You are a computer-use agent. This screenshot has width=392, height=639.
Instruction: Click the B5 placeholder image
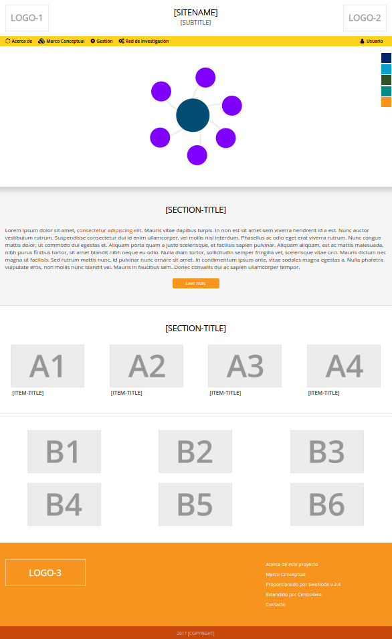click(195, 505)
